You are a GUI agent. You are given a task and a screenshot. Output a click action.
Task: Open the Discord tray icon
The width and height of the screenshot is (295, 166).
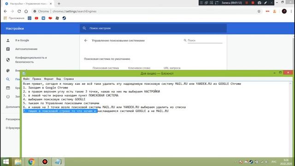(x=246, y=162)
